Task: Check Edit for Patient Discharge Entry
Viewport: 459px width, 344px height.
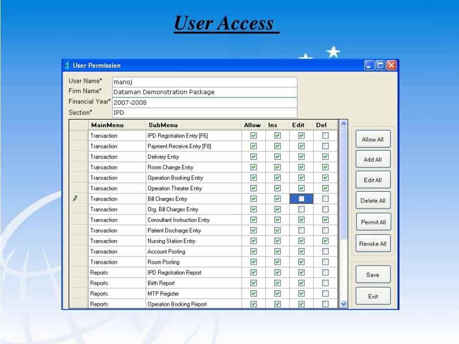Action: click(301, 230)
